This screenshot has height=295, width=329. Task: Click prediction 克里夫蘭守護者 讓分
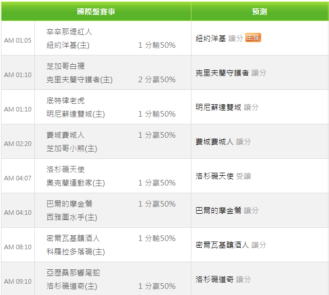point(231,72)
